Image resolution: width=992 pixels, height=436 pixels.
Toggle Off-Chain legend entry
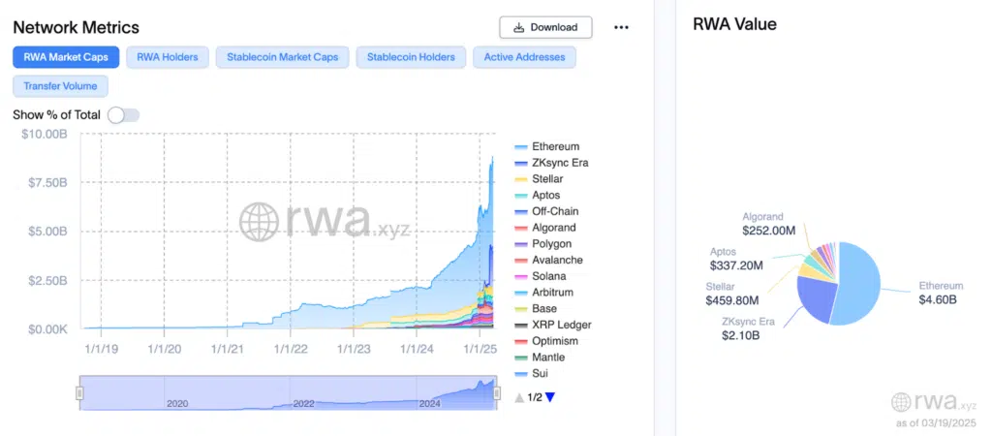click(546, 211)
